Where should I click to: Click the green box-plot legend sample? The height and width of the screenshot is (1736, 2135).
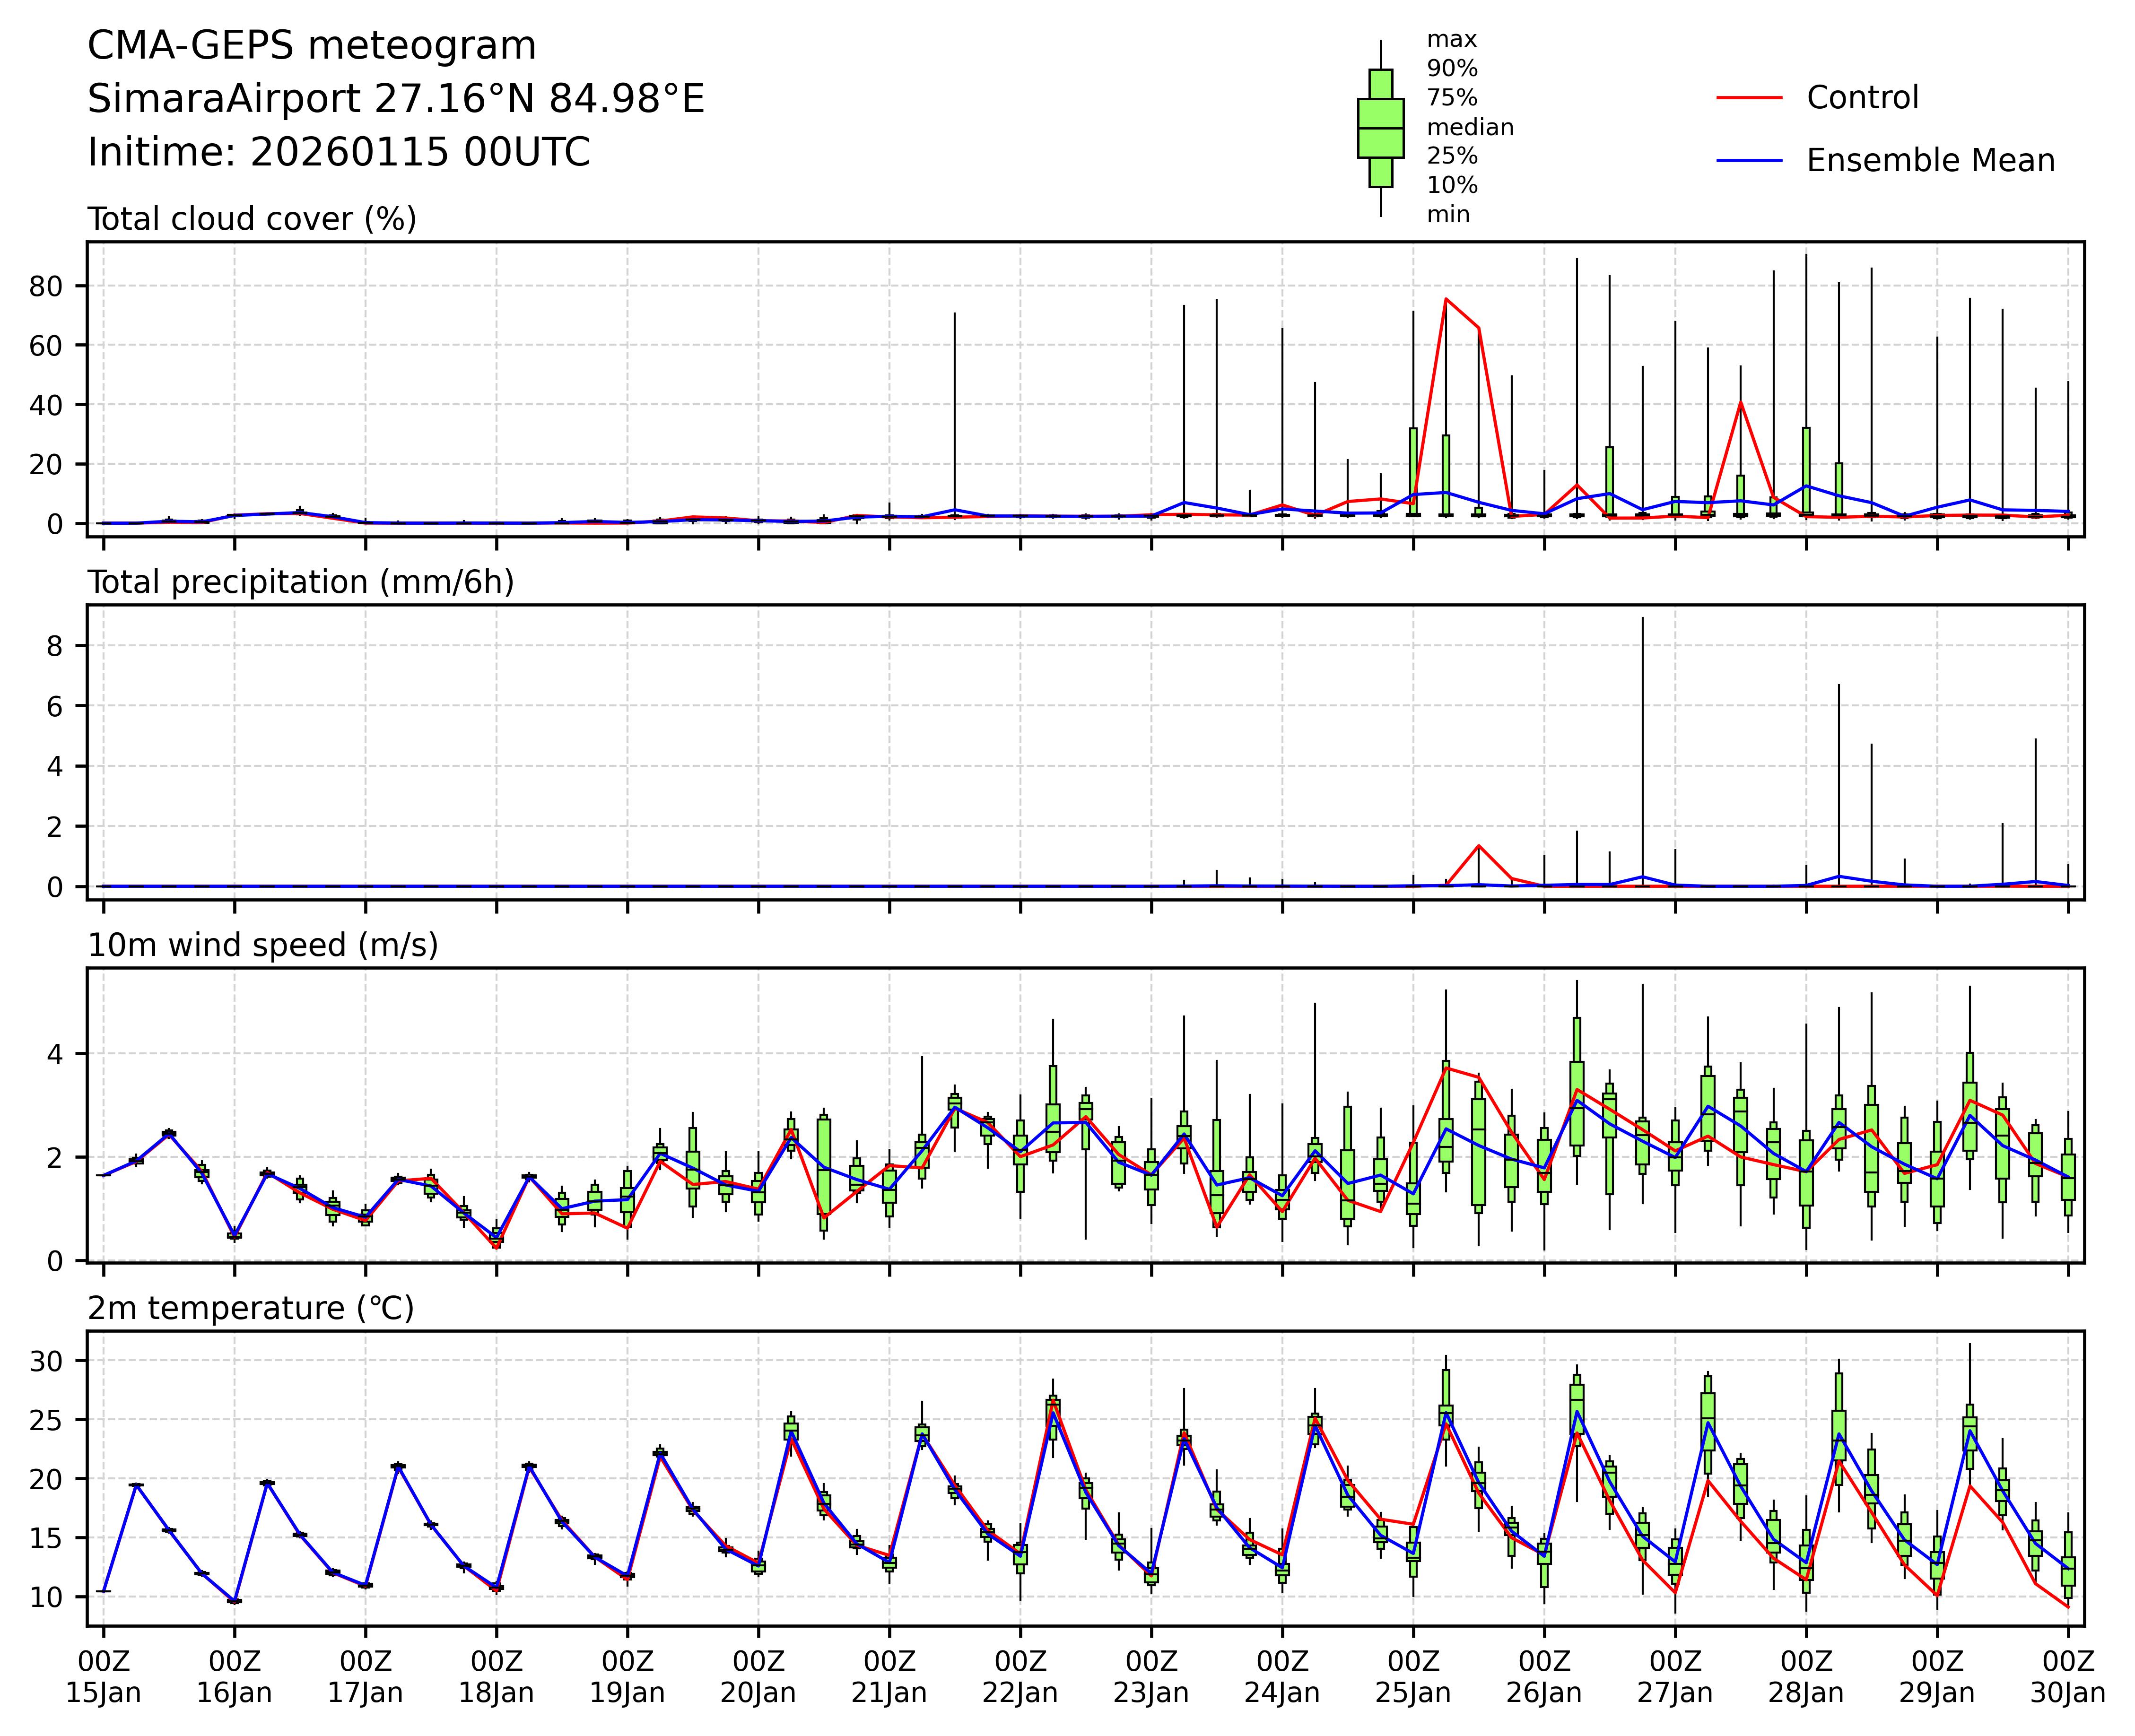pyautogui.click(x=1380, y=128)
